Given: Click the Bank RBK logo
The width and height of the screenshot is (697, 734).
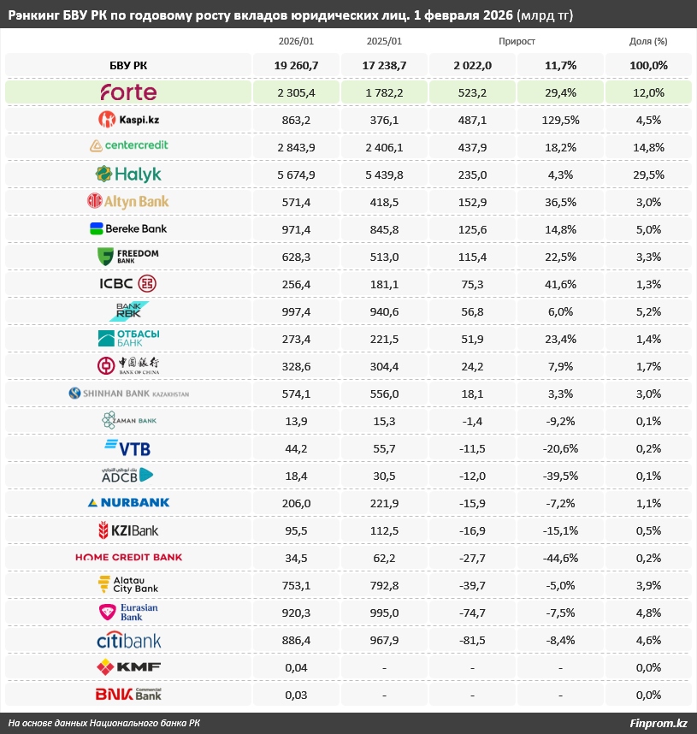Looking at the screenshot, I should pos(128,311).
